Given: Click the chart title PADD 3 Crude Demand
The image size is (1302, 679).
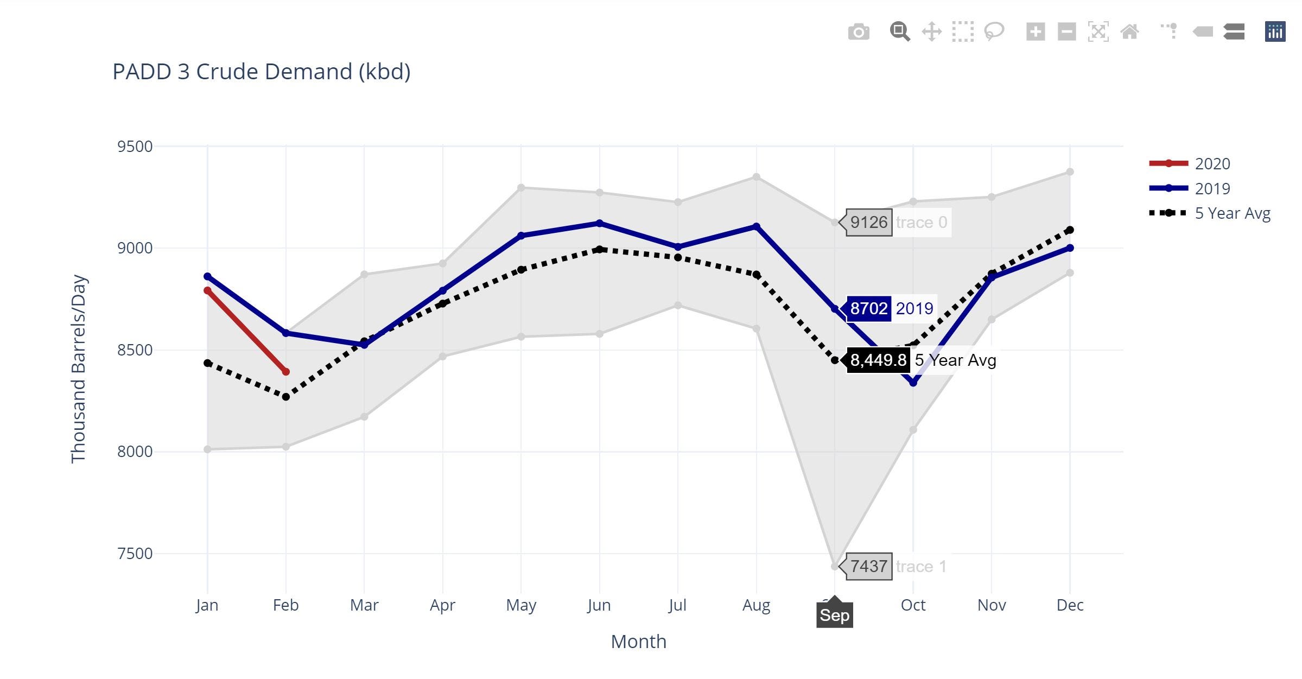Looking at the screenshot, I should (x=262, y=71).
